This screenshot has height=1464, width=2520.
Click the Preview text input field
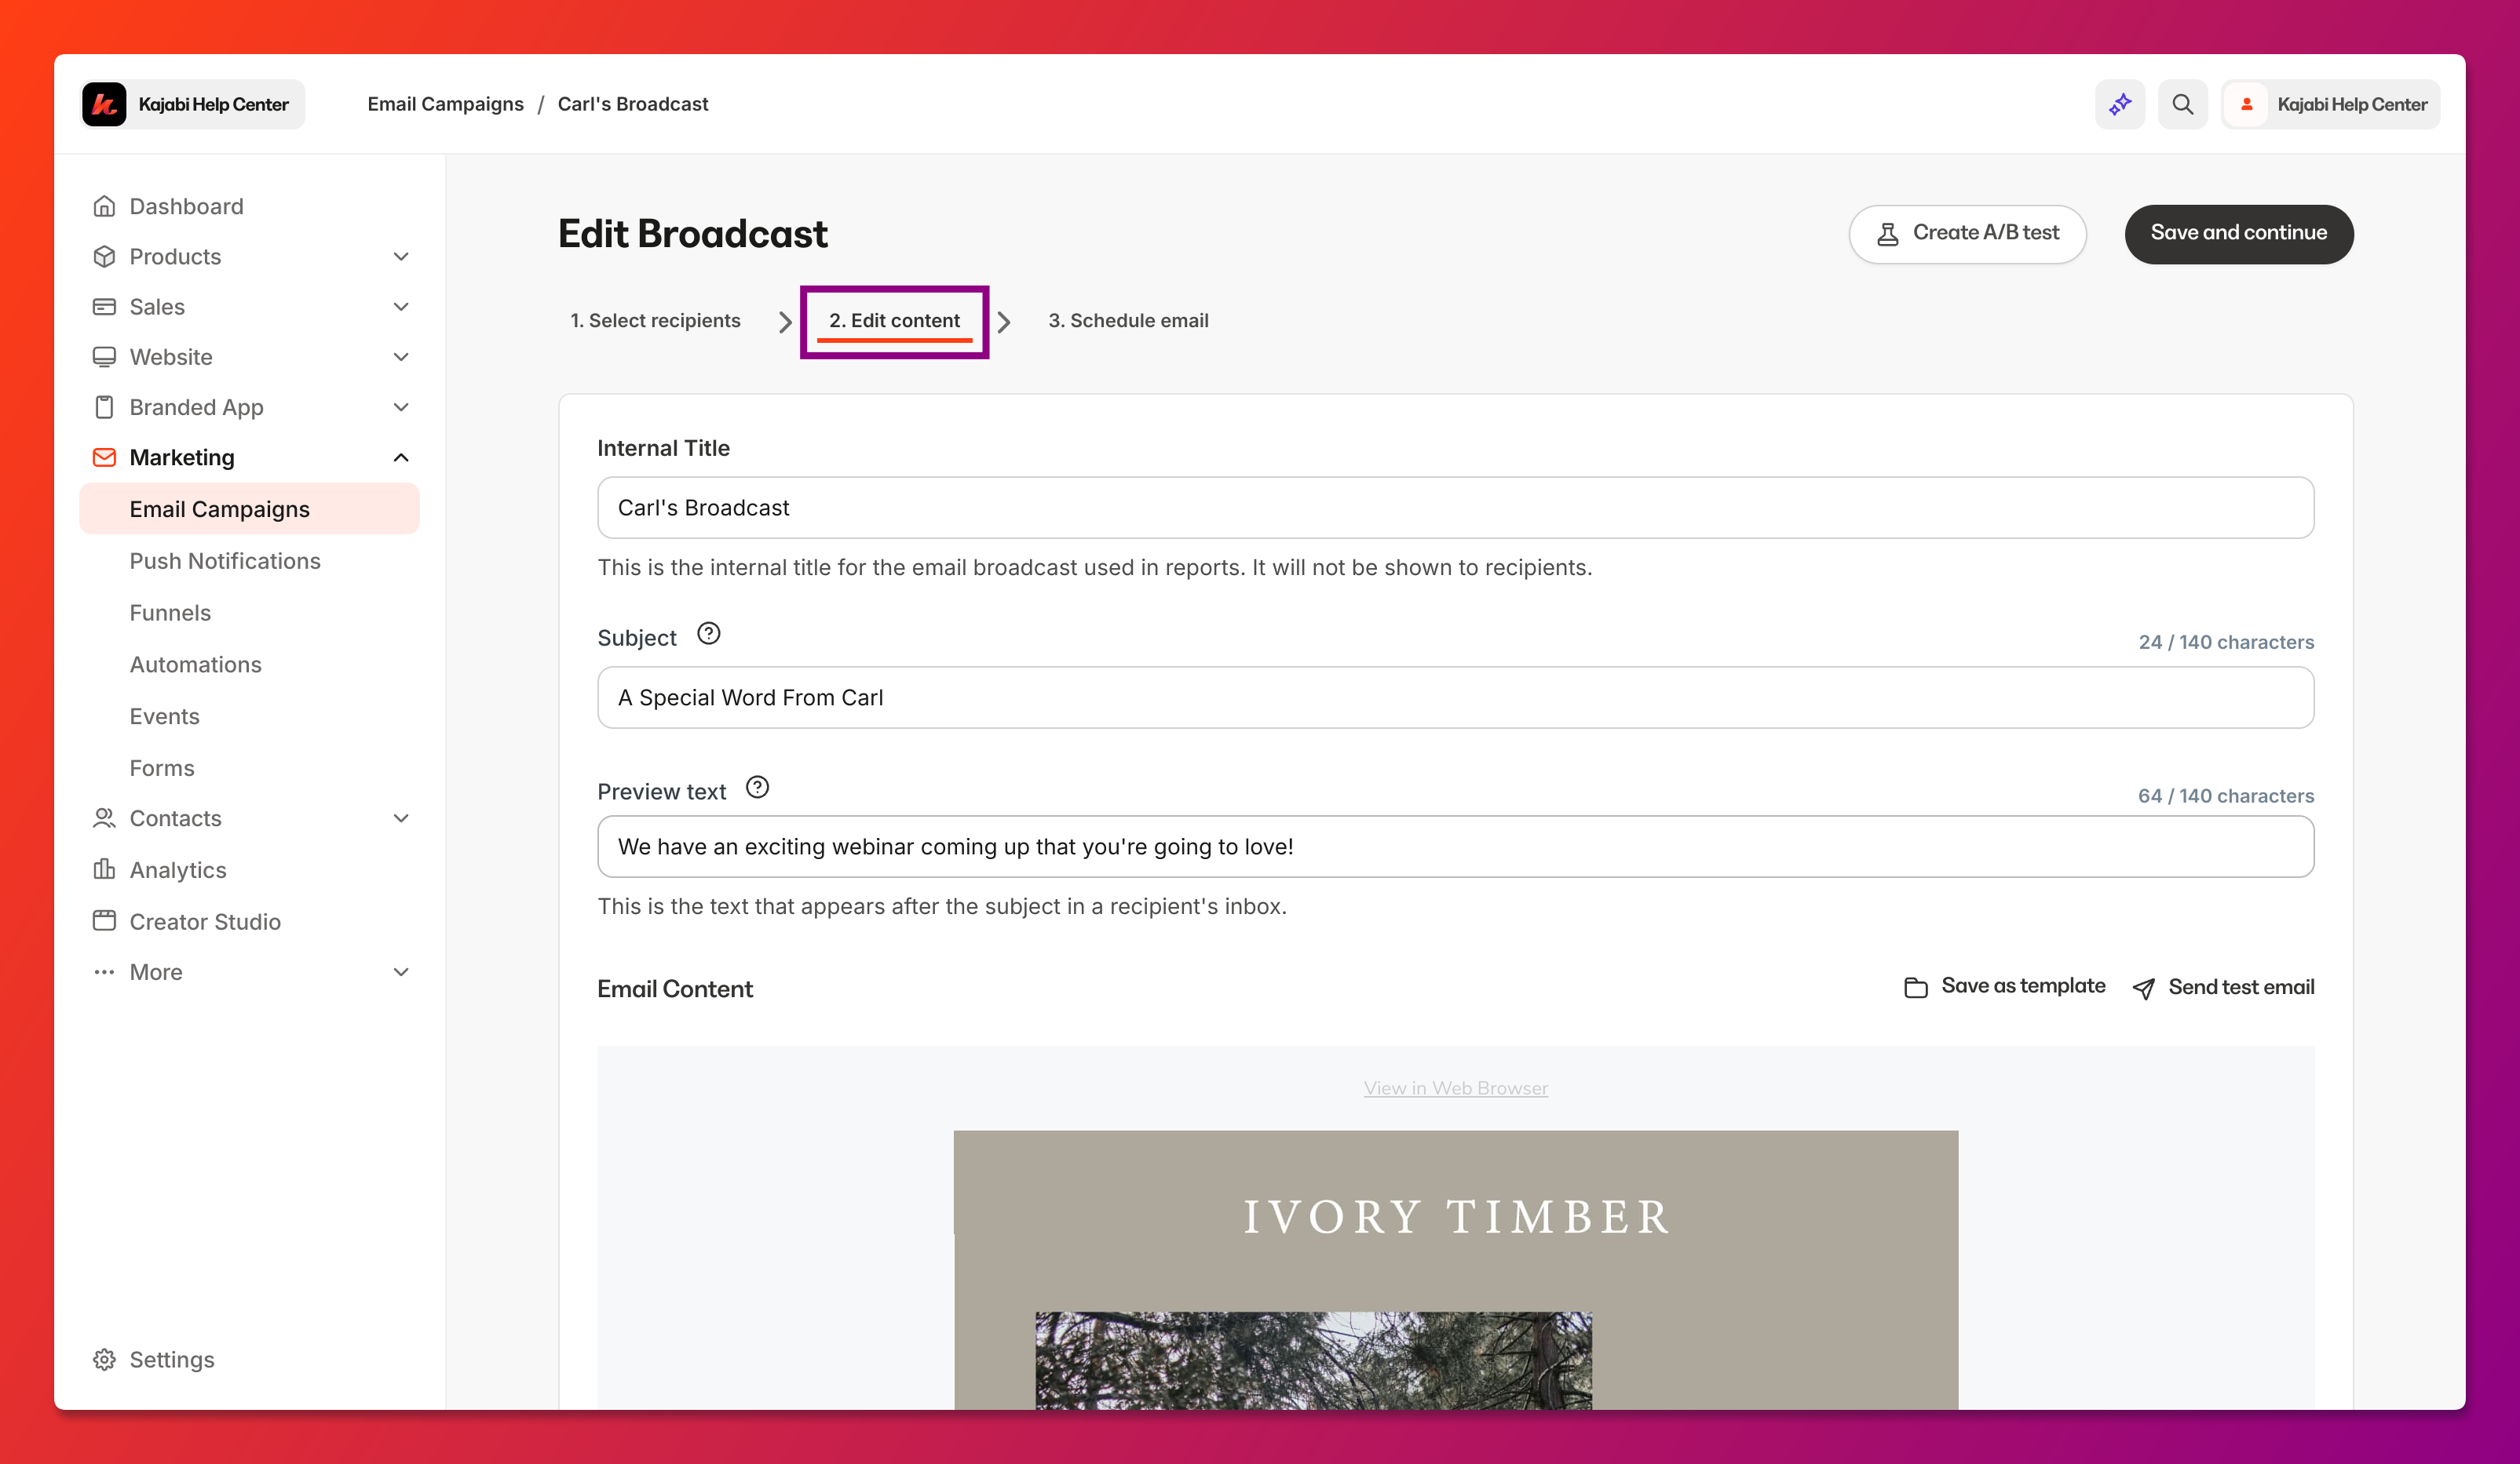pos(1455,847)
